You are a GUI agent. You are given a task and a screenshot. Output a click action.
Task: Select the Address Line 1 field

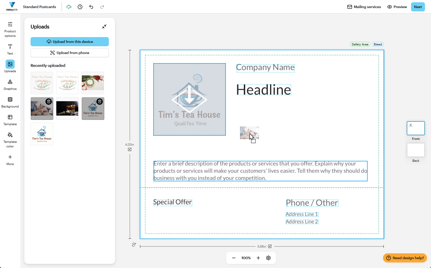[302, 214]
